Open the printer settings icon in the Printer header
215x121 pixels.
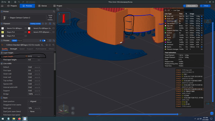pos(54,11)
